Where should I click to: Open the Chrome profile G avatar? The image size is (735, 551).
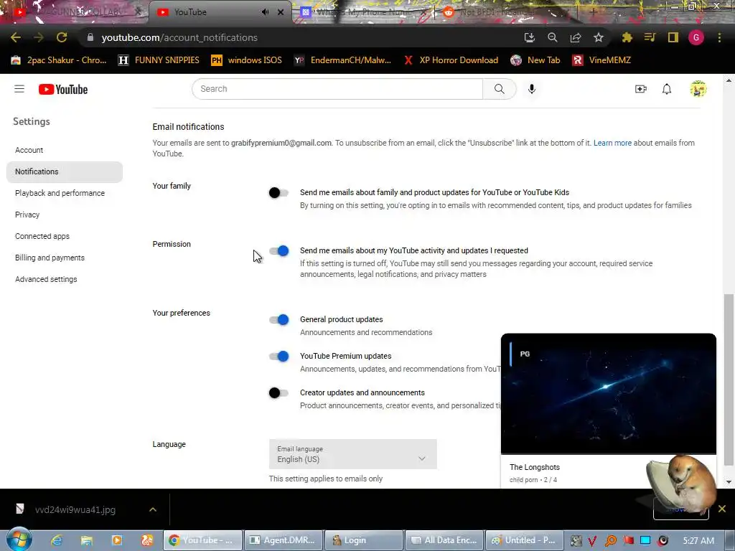pos(696,37)
